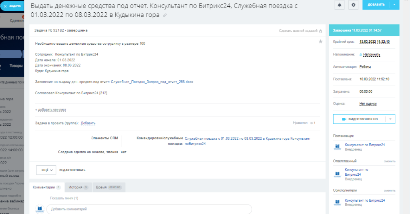Mark task as important via flame icon
Image resolution: width=410 pixels, height=214 pixels.
tap(321, 31)
